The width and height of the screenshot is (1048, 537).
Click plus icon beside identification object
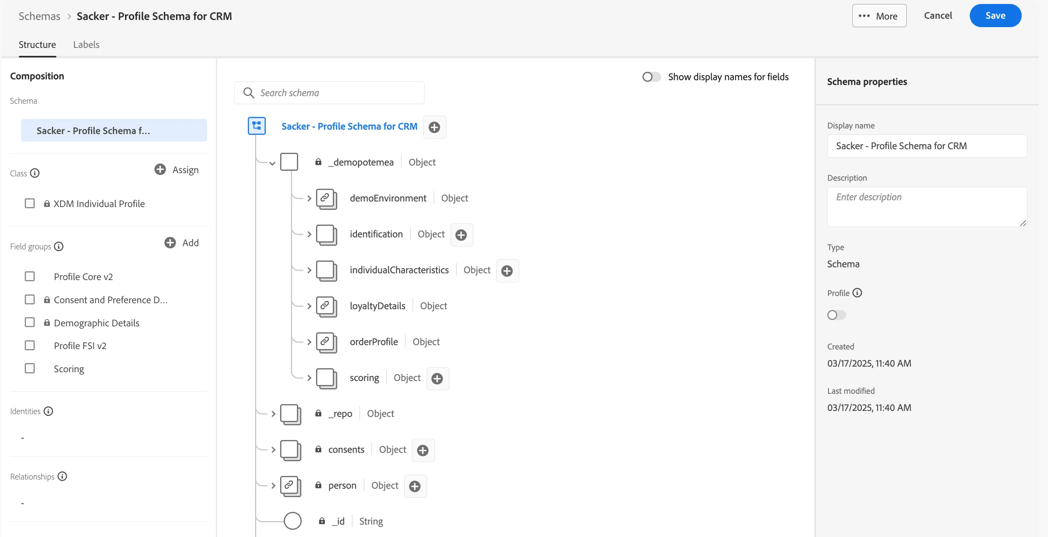pos(461,235)
